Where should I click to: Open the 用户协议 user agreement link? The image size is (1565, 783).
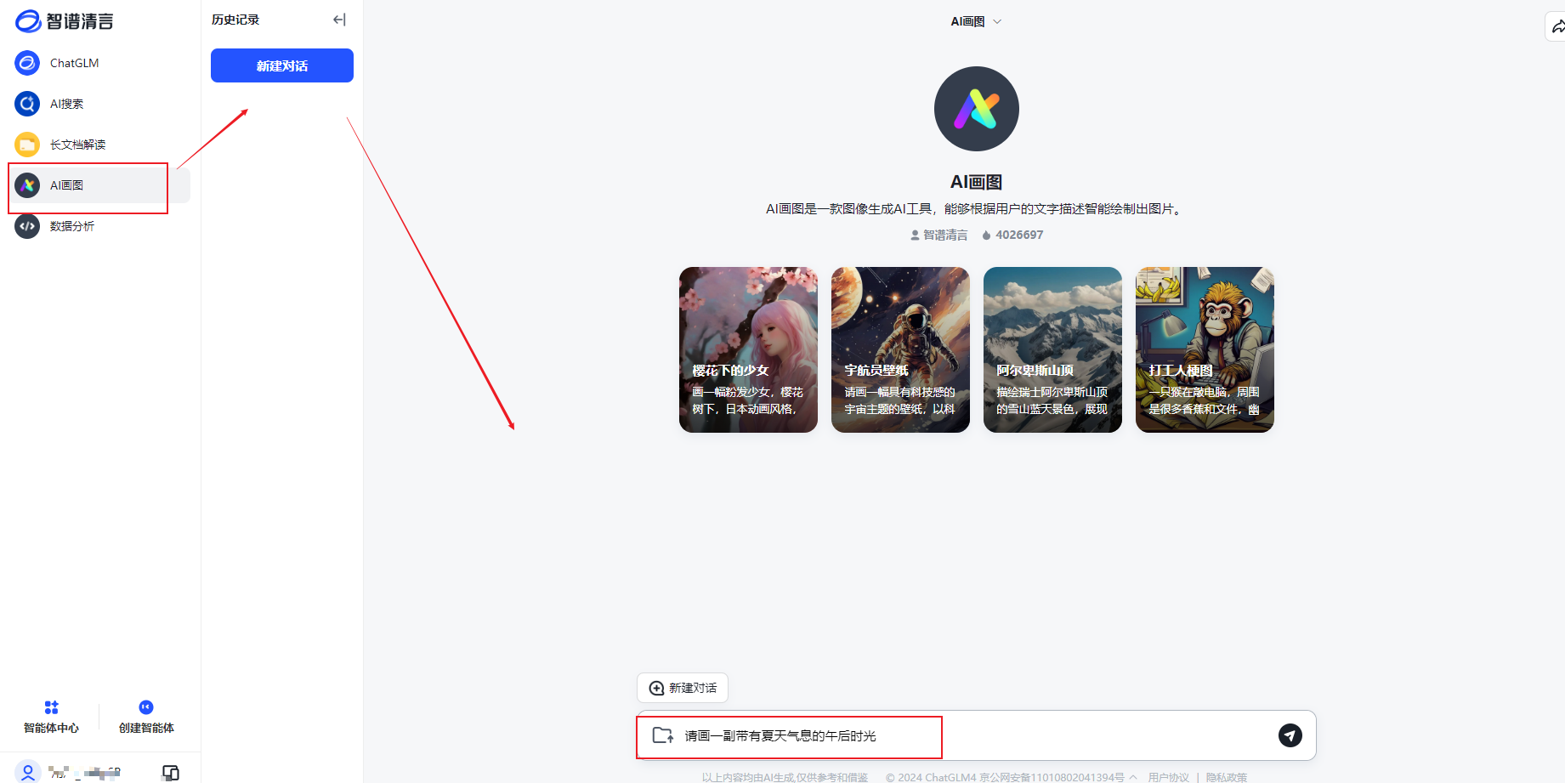coord(1168,776)
